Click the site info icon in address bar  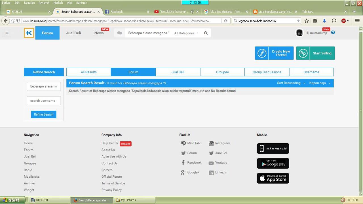13,21
